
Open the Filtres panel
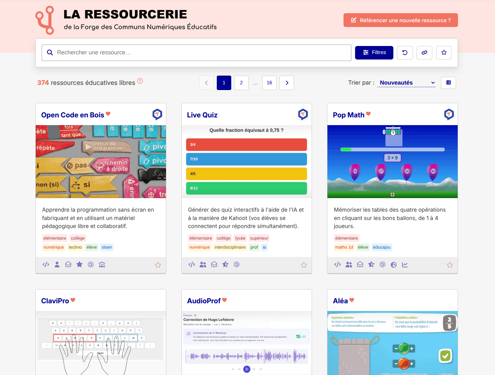point(374,53)
